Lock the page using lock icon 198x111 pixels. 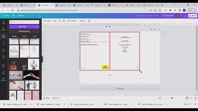pyautogui.click(x=152, y=29)
